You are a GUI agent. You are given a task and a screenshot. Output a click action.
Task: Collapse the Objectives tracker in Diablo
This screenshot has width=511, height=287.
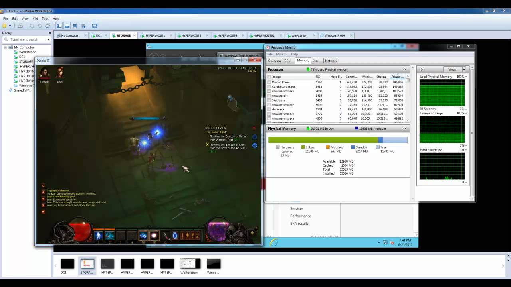[x=254, y=128]
